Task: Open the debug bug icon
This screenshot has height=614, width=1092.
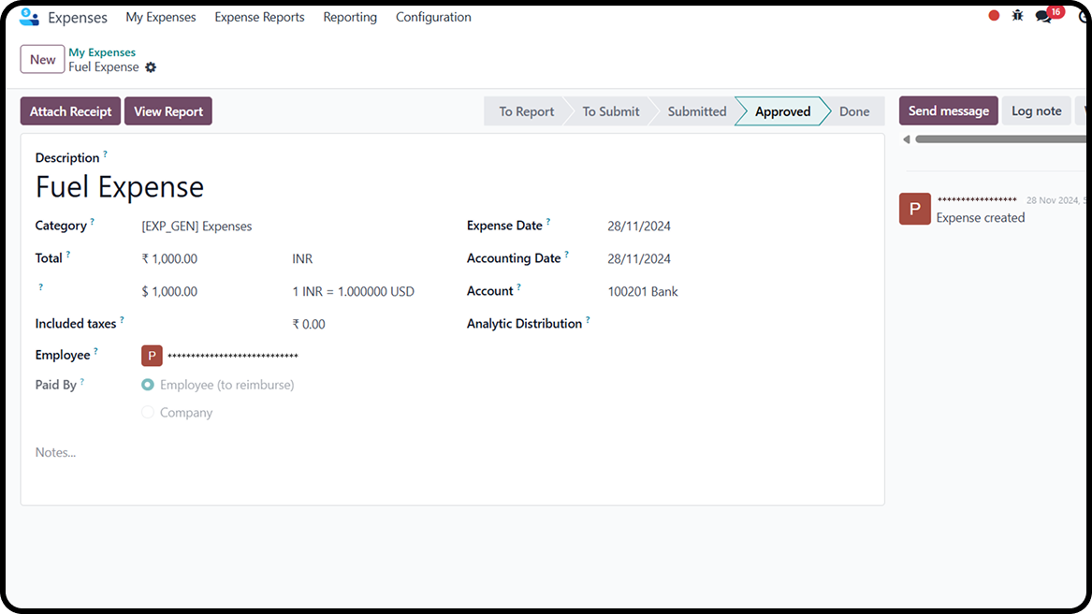Action: click(x=1018, y=16)
